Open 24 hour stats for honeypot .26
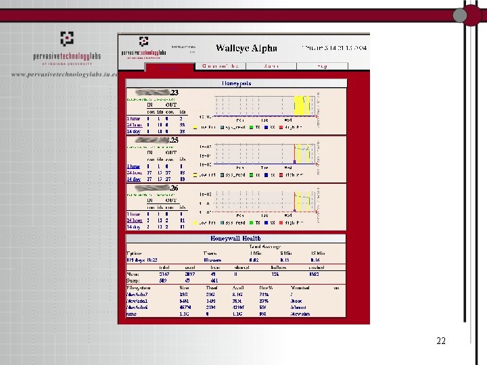The image size is (487, 365). click(x=134, y=220)
